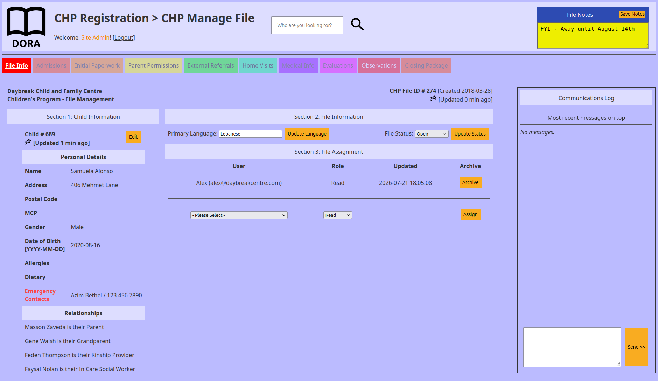The height and width of the screenshot is (381, 658).
Task: Click the Update Language button
Action: click(x=307, y=134)
